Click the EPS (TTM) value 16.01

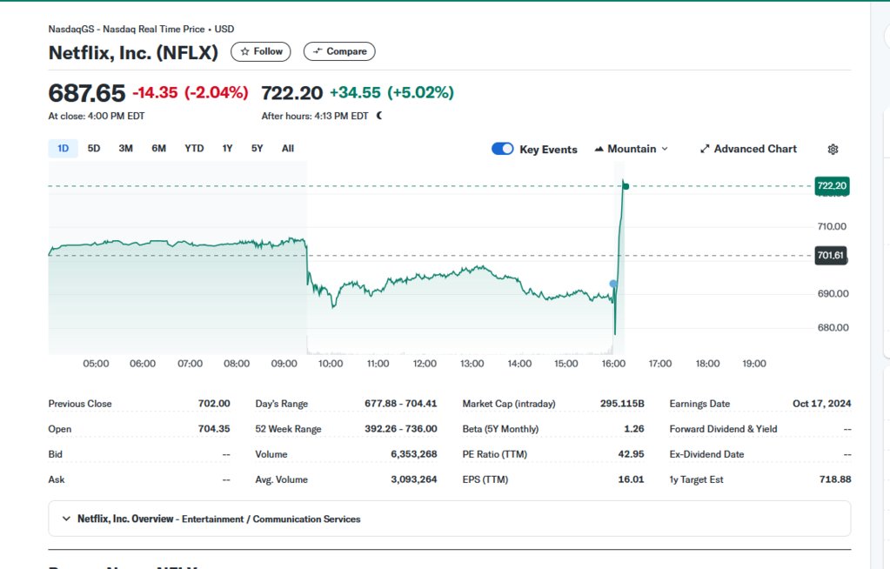coord(631,479)
